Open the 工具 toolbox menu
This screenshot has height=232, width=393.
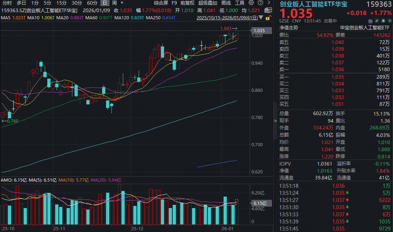[240, 3]
